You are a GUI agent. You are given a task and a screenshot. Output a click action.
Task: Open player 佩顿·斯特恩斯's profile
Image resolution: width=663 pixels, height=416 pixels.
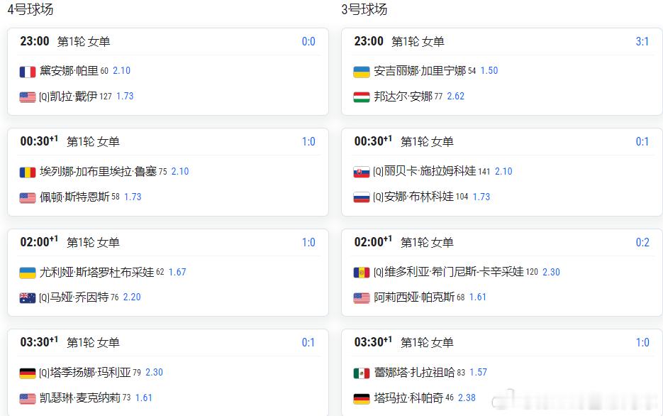(74, 197)
